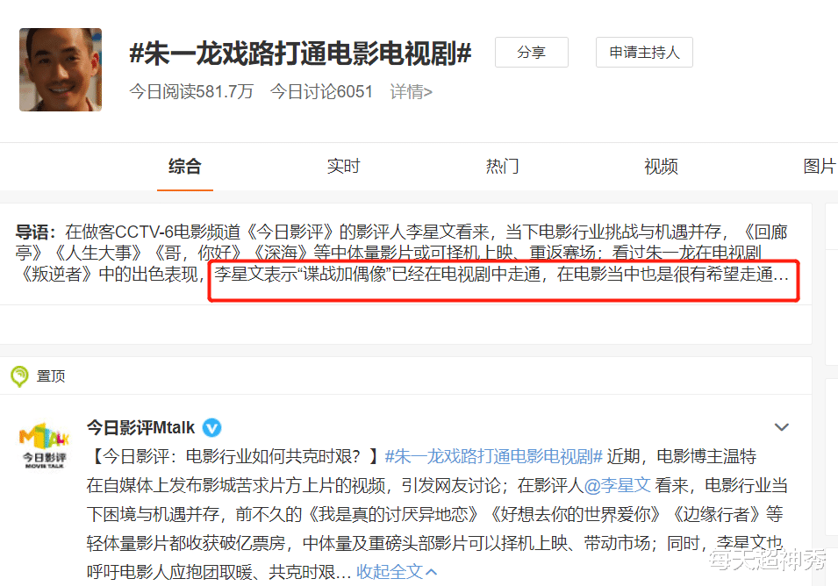
Task: Open hashtag #朱一龙戏路打通电影电视剧# in the post
Action: click(x=493, y=457)
